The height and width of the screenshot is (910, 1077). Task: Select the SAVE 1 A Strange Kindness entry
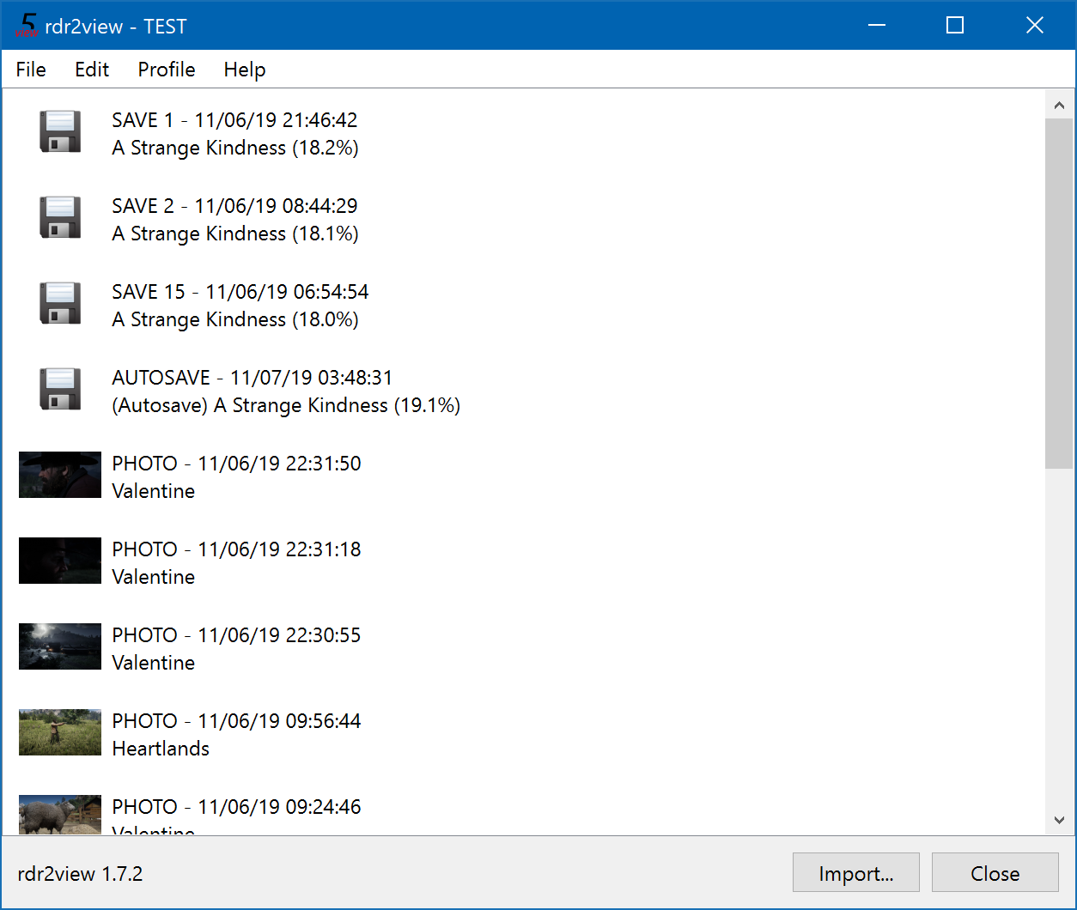tap(234, 133)
